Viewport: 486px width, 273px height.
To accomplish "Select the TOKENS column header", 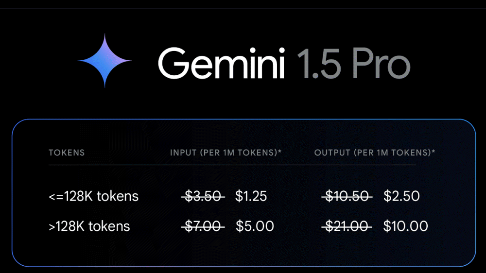I will point(67,153).
